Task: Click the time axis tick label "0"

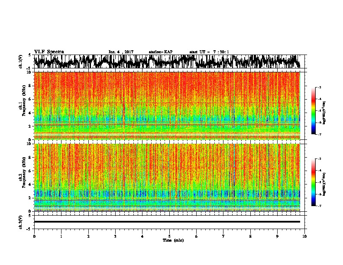Action: coord(34,236)
